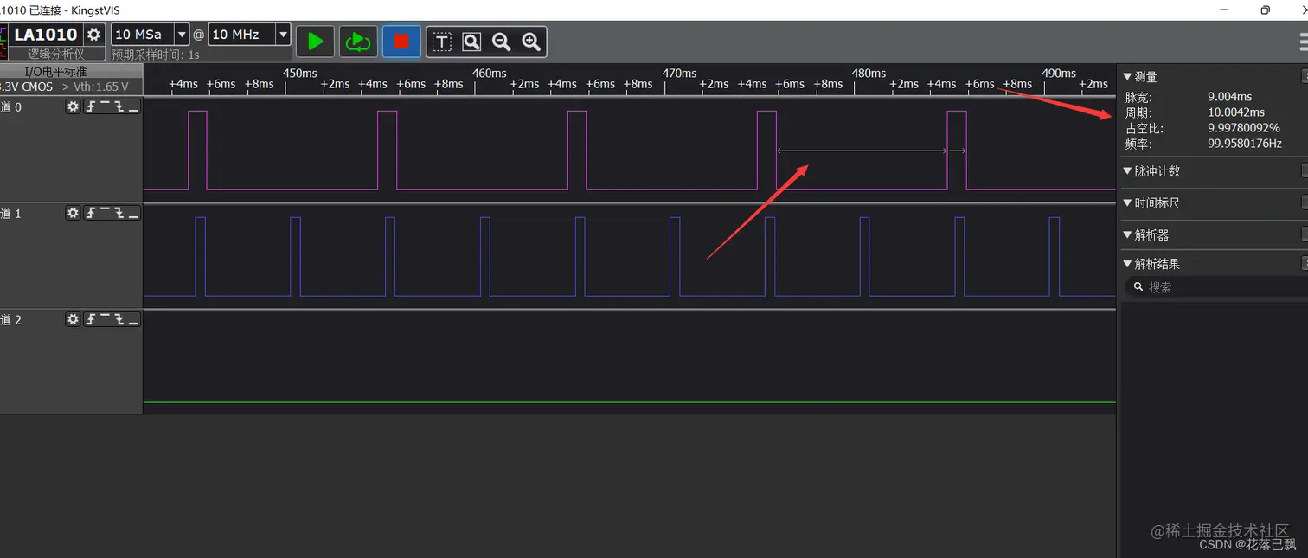The height and width of the screenshot is (558, 1308).
Task: Click the I/O电平标准 level standard button
Action: 54,72
